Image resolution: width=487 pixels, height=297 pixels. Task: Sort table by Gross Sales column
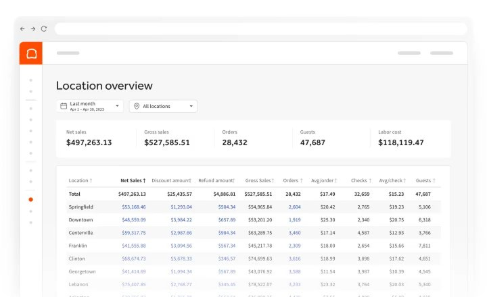coord(260,180)
